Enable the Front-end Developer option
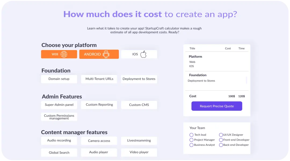Image resolution: width=290 pixels, height=161 pixels. tap(221, 140)
